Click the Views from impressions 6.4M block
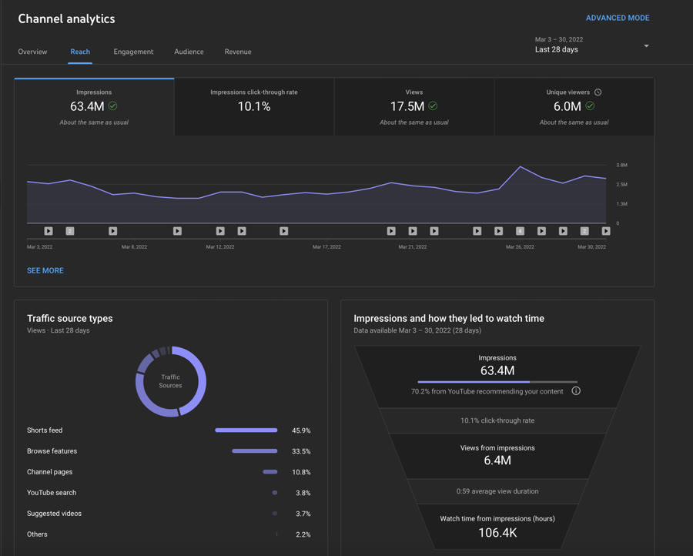Viewport: 693px width, 556px height. [497, 455]
